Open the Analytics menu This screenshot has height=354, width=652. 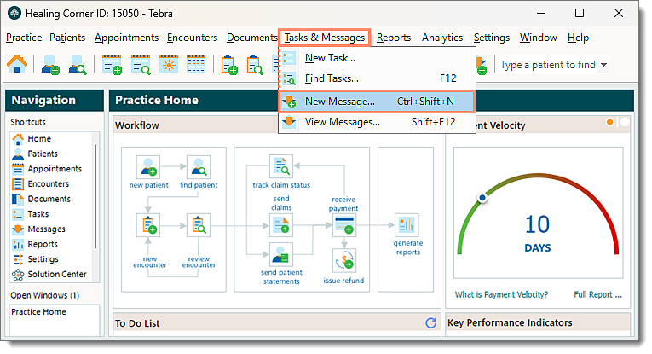point(442,38)
